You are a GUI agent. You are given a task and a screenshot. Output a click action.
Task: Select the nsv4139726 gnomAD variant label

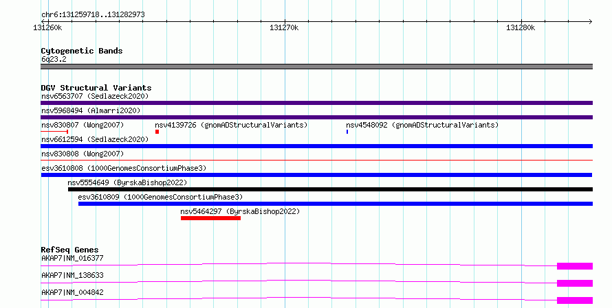pyautogui.click(x=231, y=125)
